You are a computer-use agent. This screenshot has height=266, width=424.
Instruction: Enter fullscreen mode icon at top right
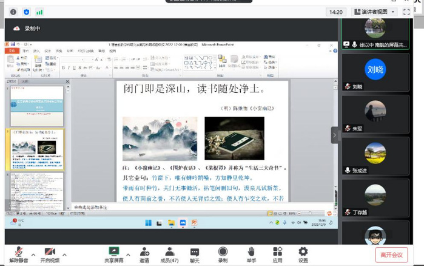(406, 12)
